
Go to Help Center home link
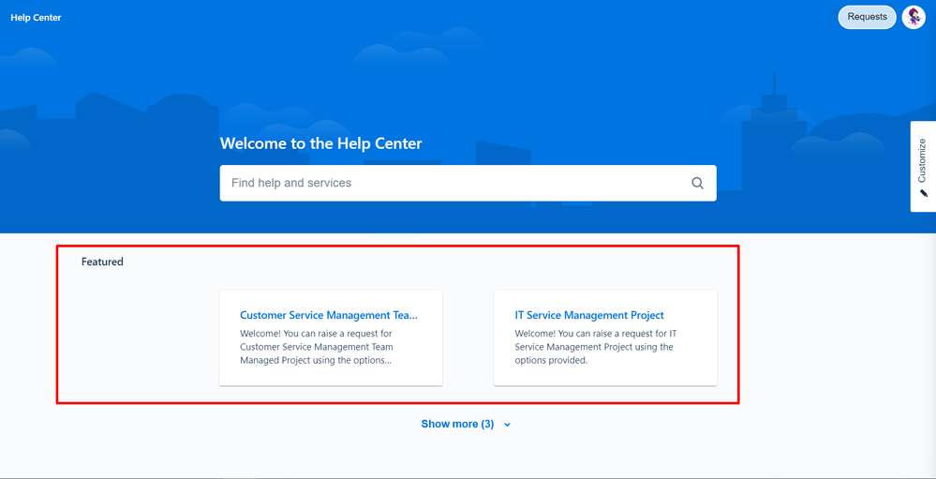coord(36,18)
